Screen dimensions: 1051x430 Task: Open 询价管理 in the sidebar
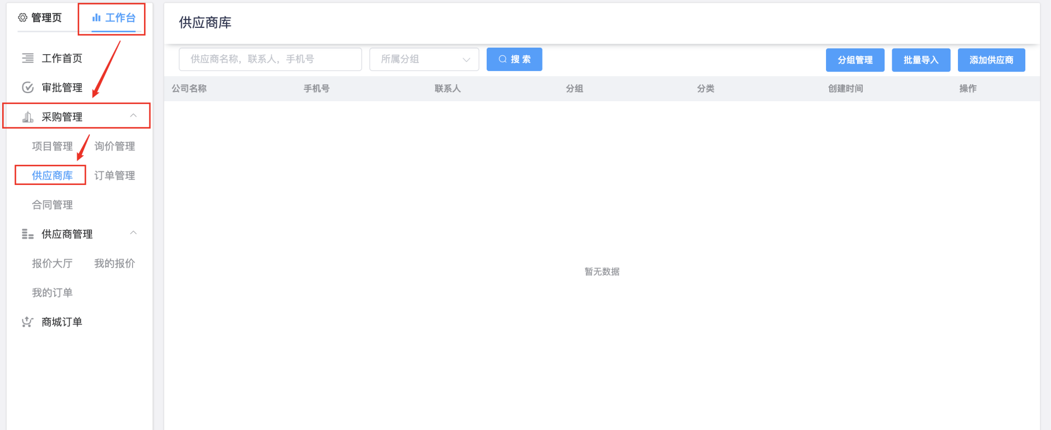point(114,146)
